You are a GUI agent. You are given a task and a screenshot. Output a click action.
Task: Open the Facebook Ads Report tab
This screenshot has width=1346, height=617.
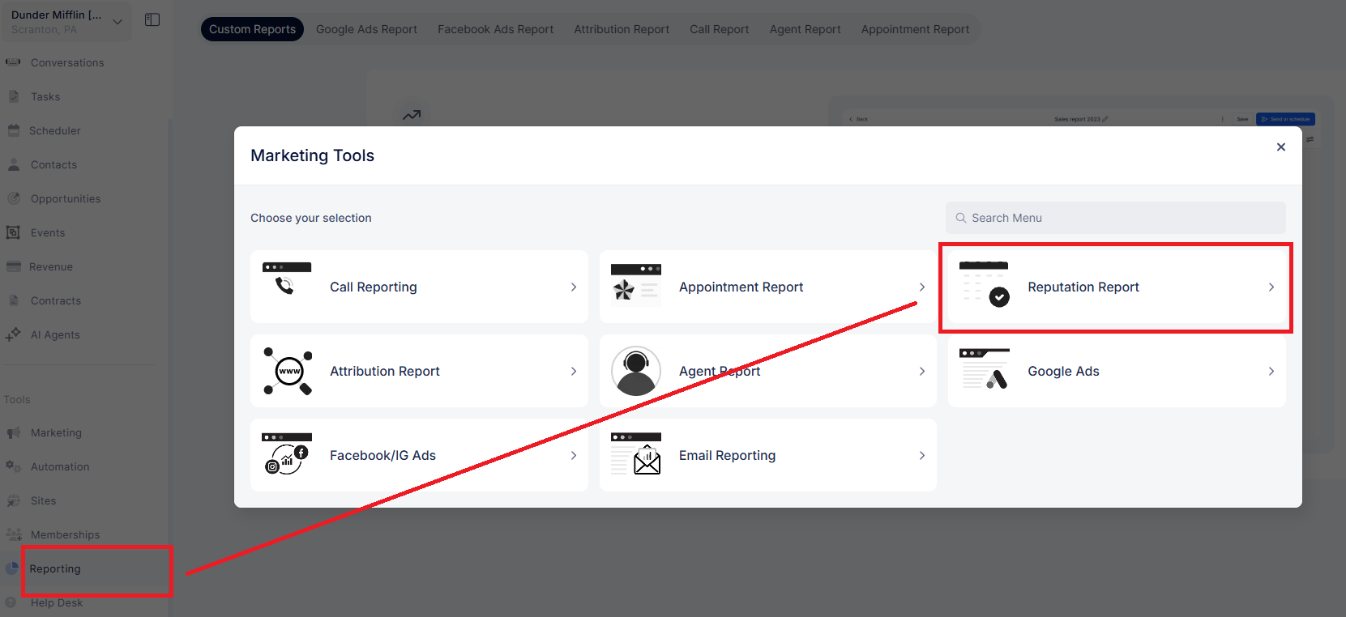click(496, 29)
